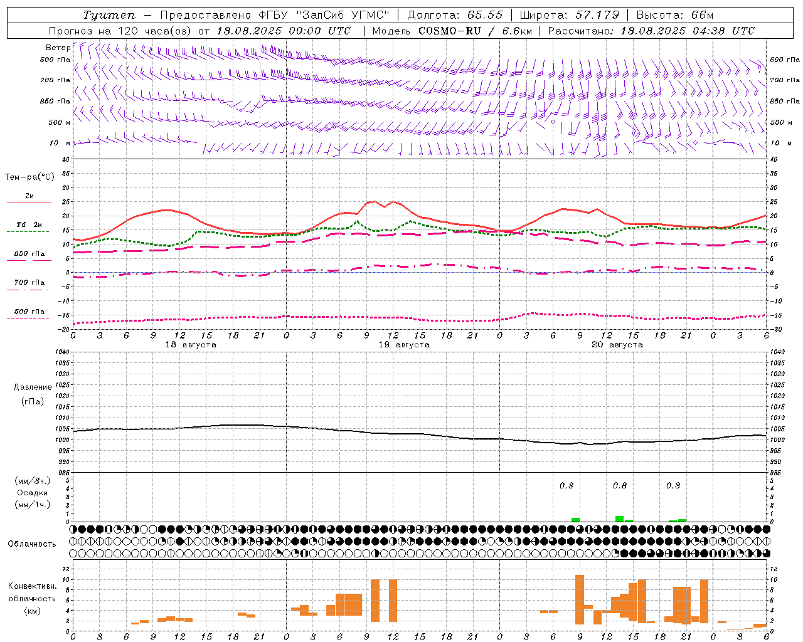Click the "Td 2м" dew point legend entry
This screenshot has width=803, height=642.
(29, 224)
